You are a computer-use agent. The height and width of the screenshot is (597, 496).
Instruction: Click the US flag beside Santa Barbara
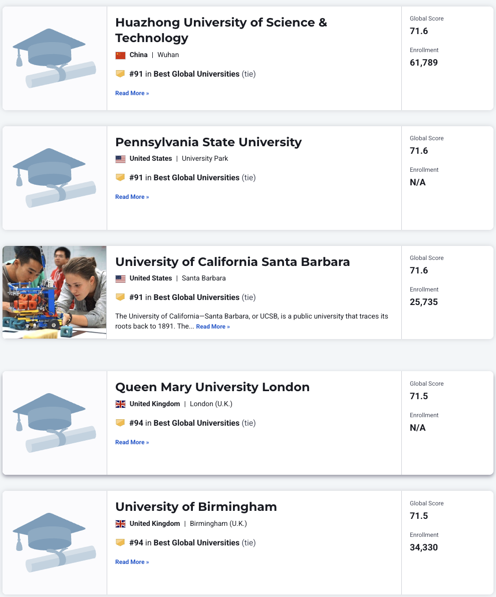click(x=120, y=278)
